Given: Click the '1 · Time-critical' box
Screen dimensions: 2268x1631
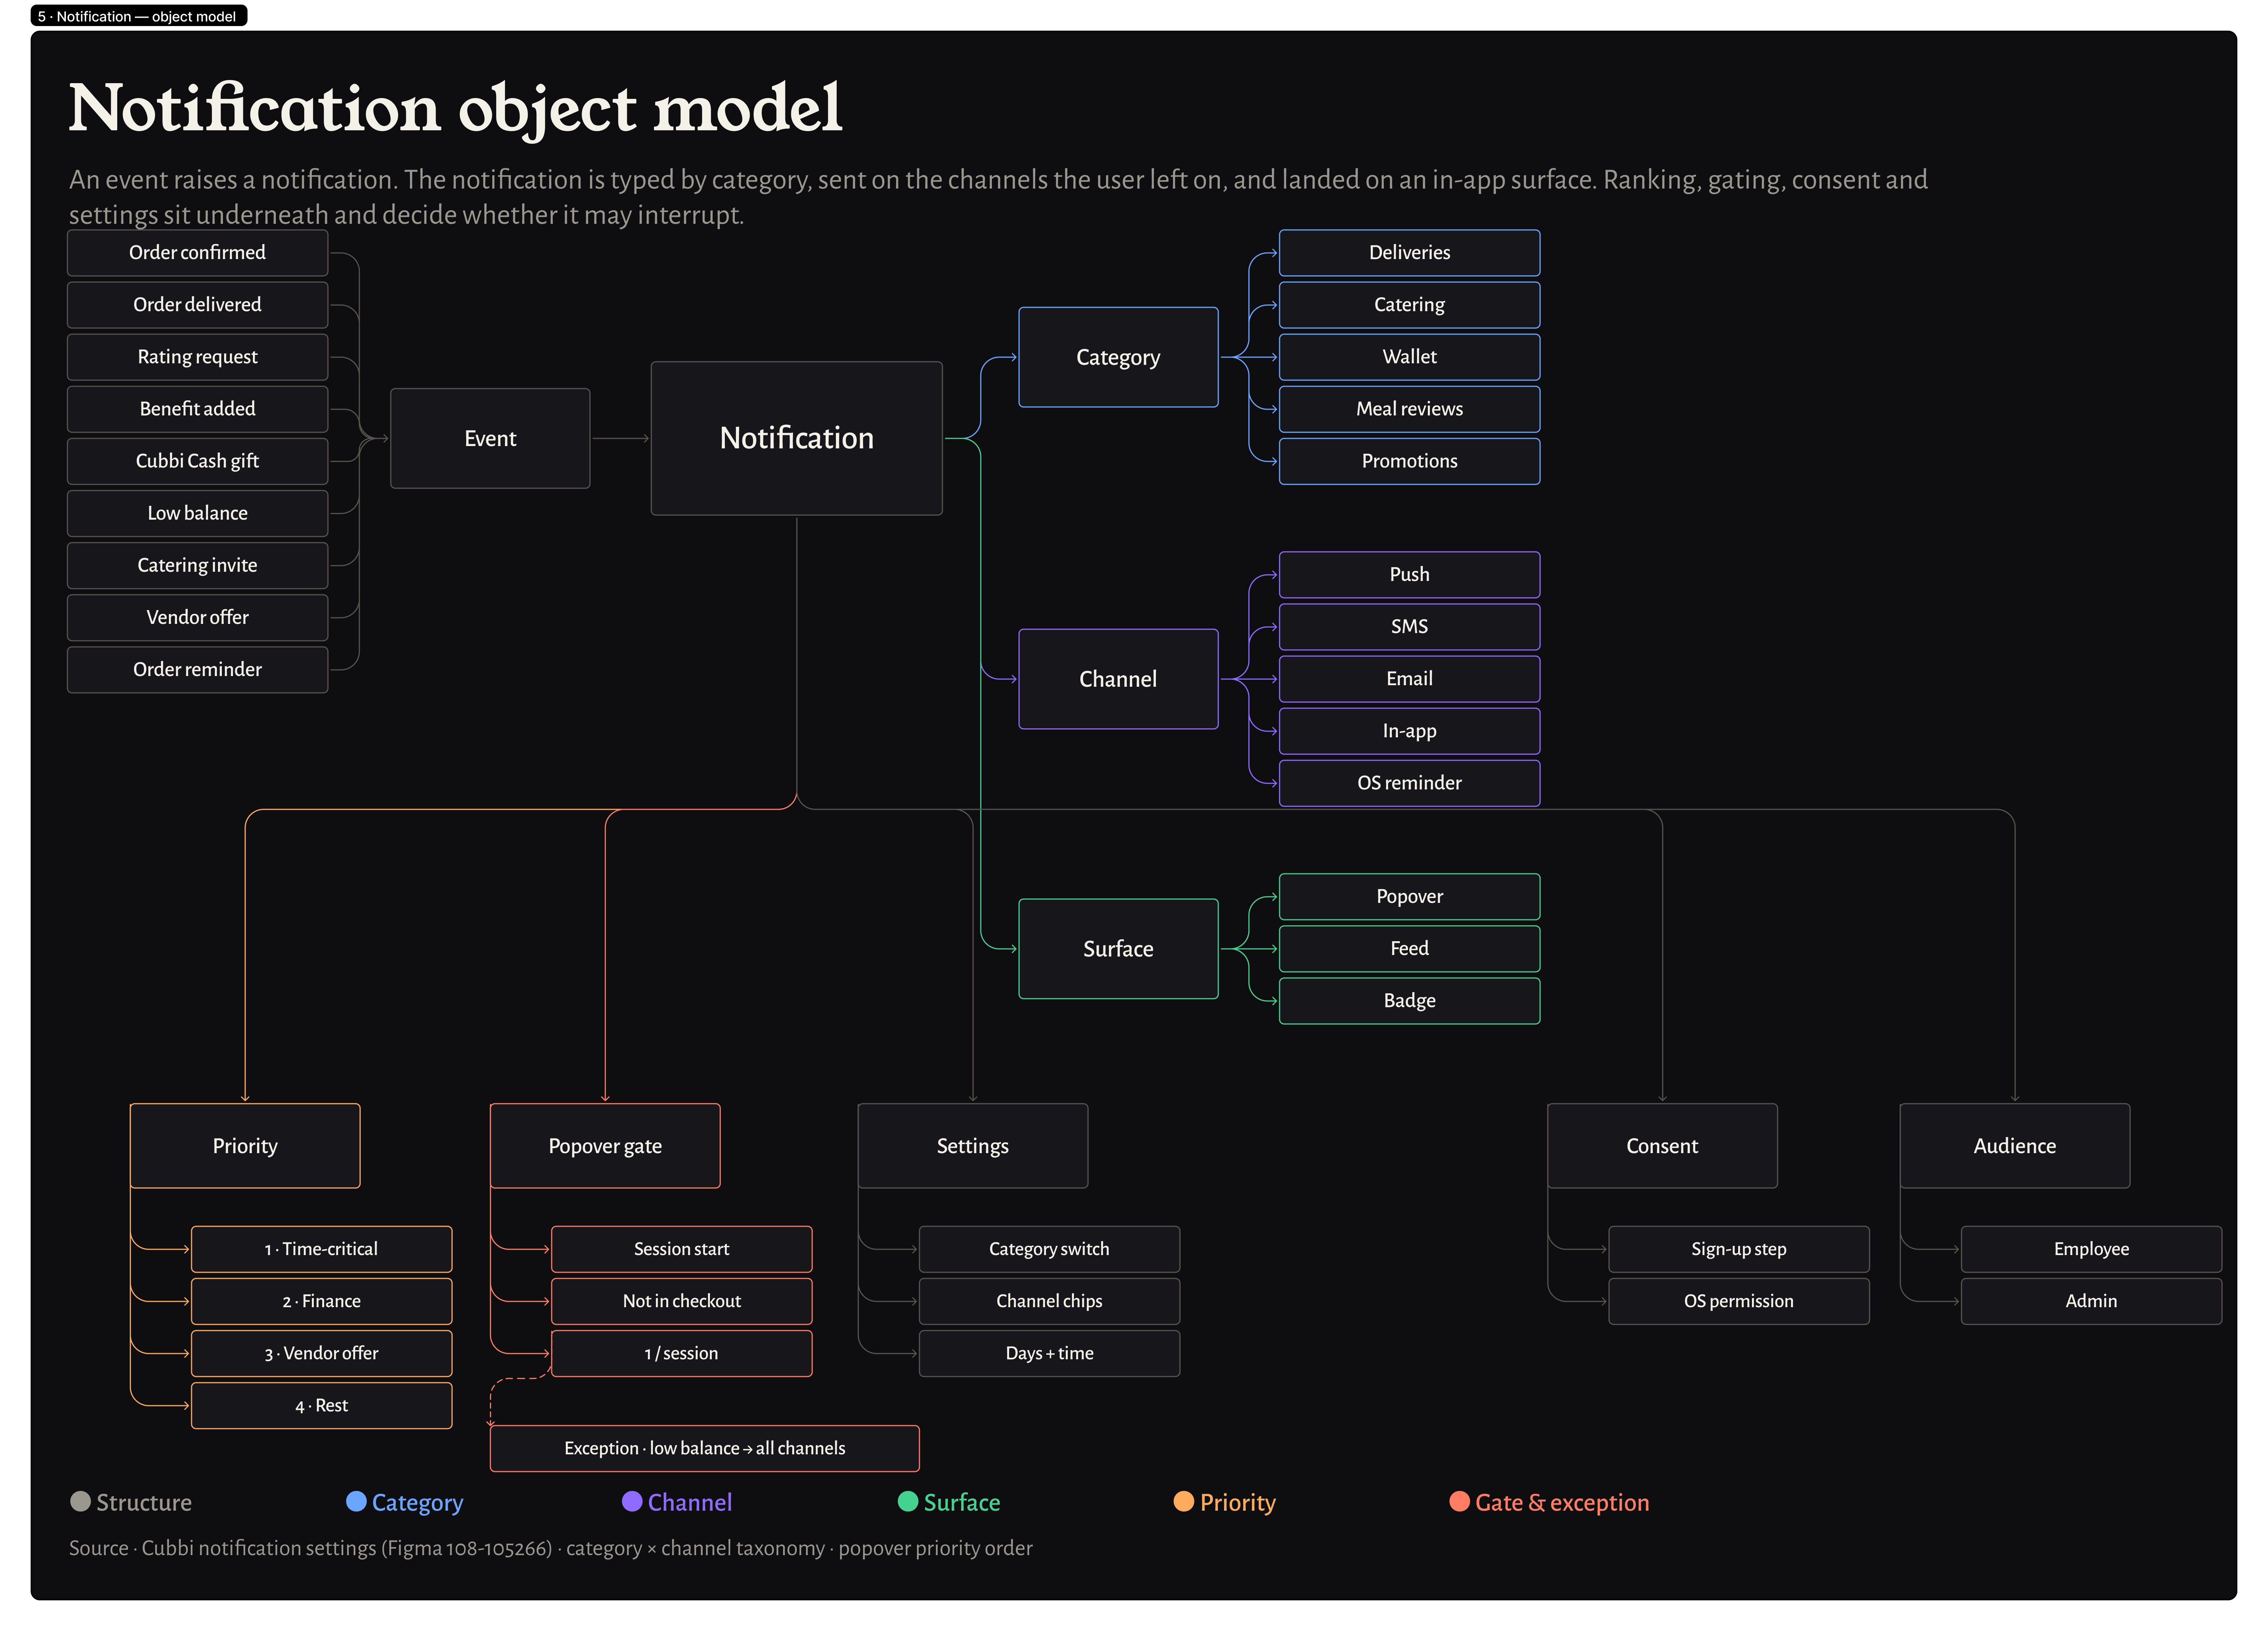Looking at the screenshot, I should coord(321,1249).
